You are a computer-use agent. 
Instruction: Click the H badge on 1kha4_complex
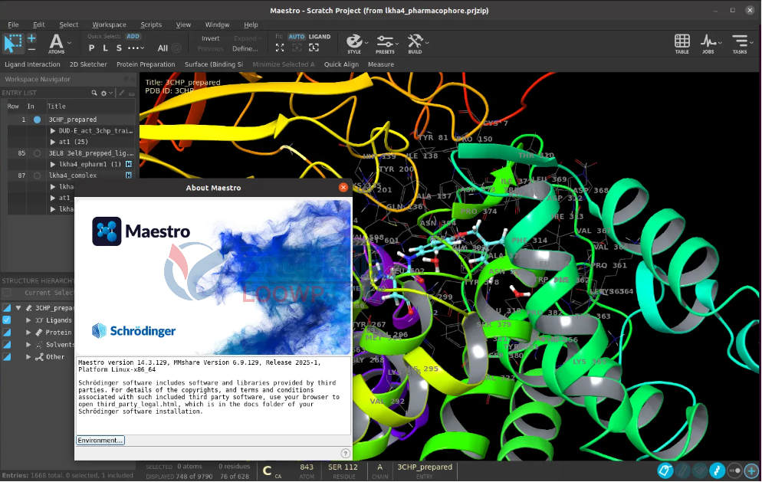point(128,175)
